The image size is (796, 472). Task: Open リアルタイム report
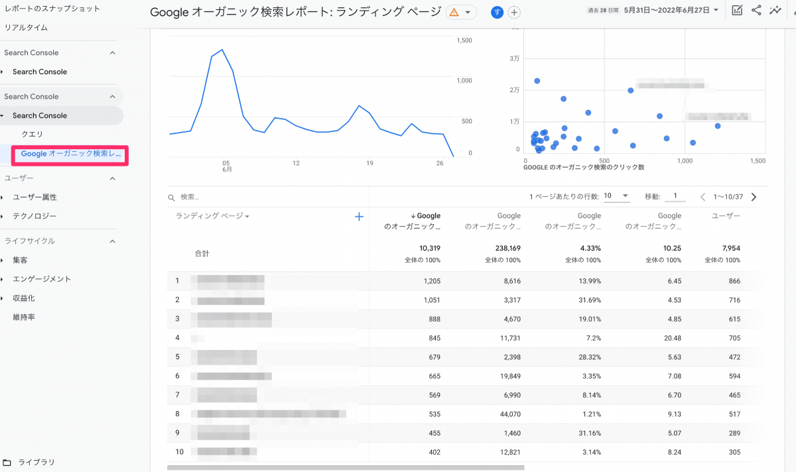point(26,28)
